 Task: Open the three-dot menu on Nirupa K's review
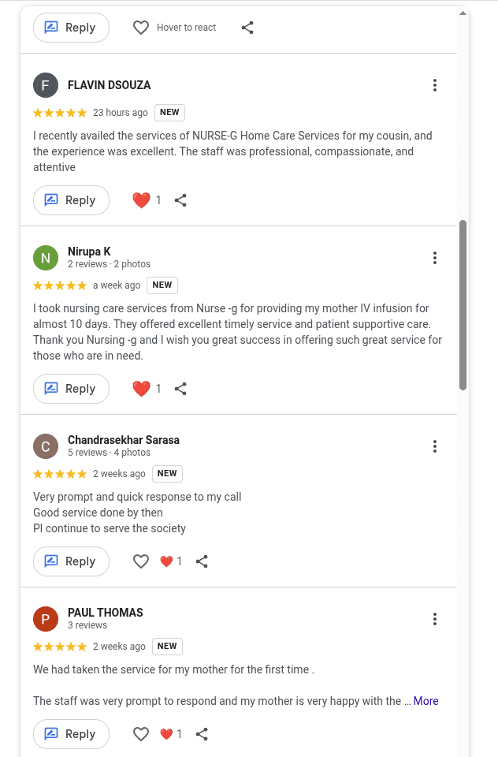435,258
